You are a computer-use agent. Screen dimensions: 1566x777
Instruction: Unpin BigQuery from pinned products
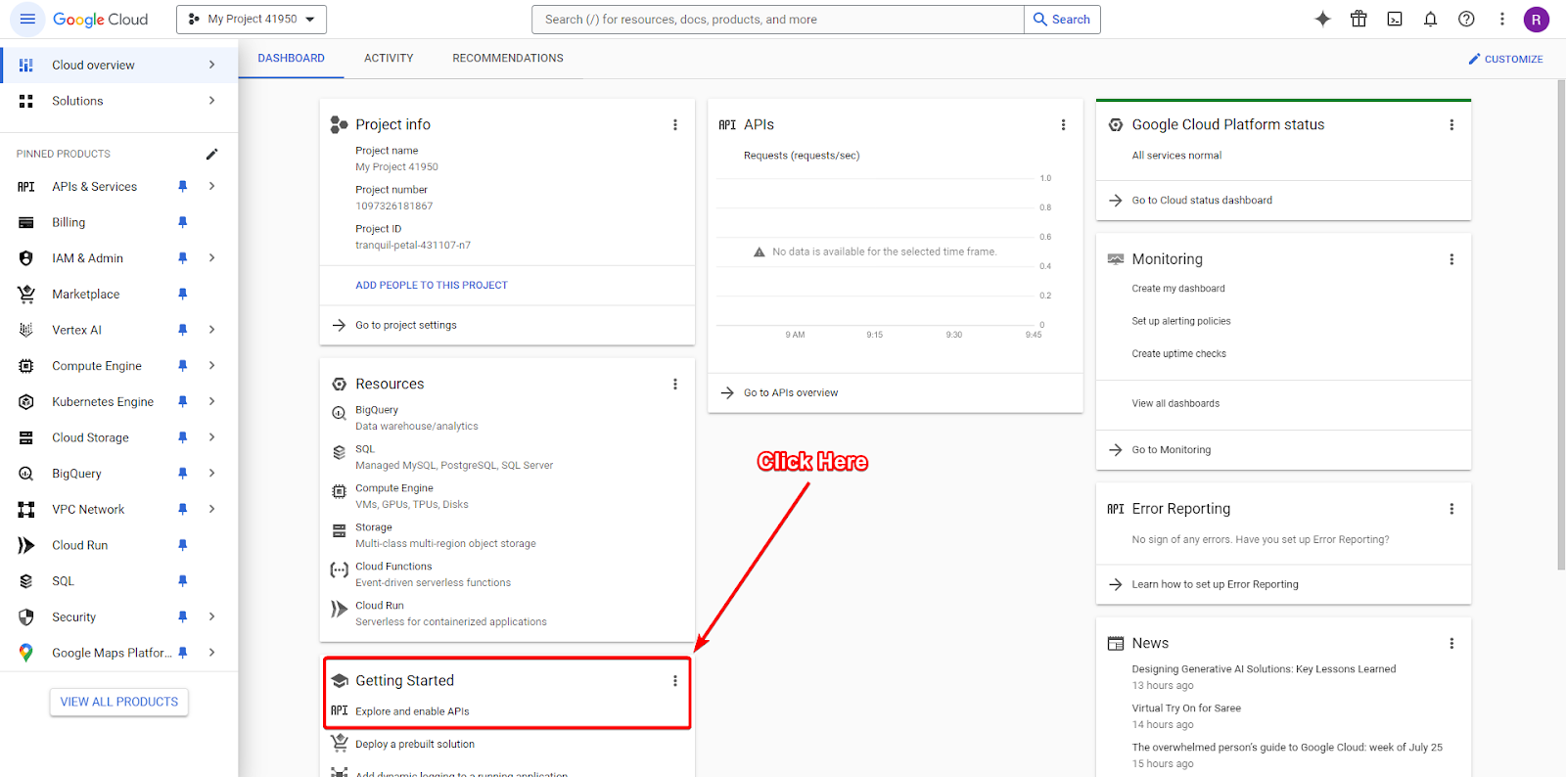click(x=182, y=474)
